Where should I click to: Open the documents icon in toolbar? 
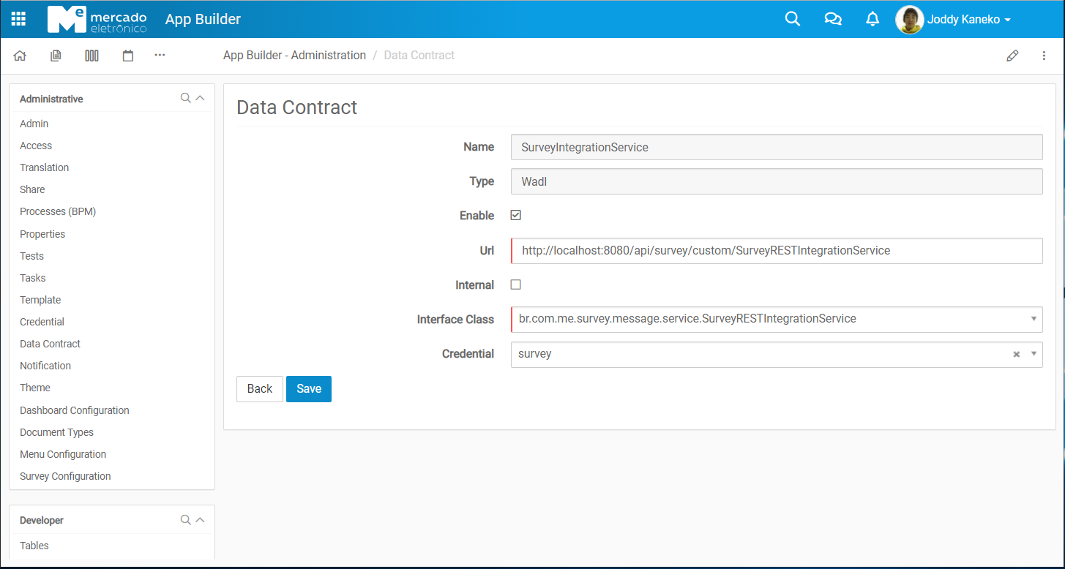click(x=56, y=56)
